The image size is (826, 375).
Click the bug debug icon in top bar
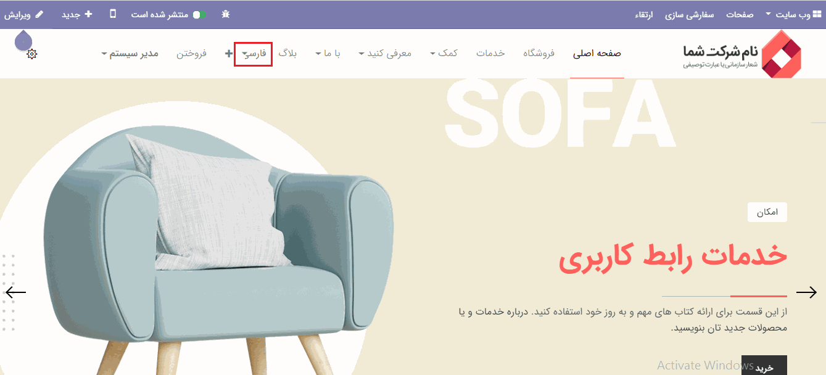click(225, 14)
